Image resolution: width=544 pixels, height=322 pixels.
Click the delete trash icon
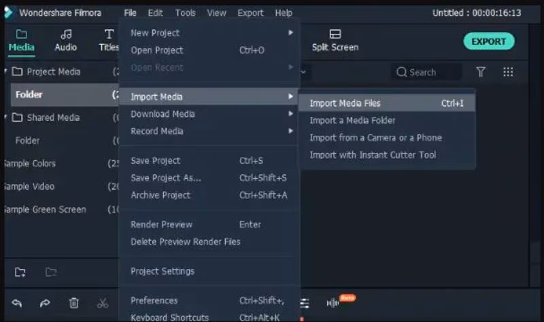(x=74, y=304)
